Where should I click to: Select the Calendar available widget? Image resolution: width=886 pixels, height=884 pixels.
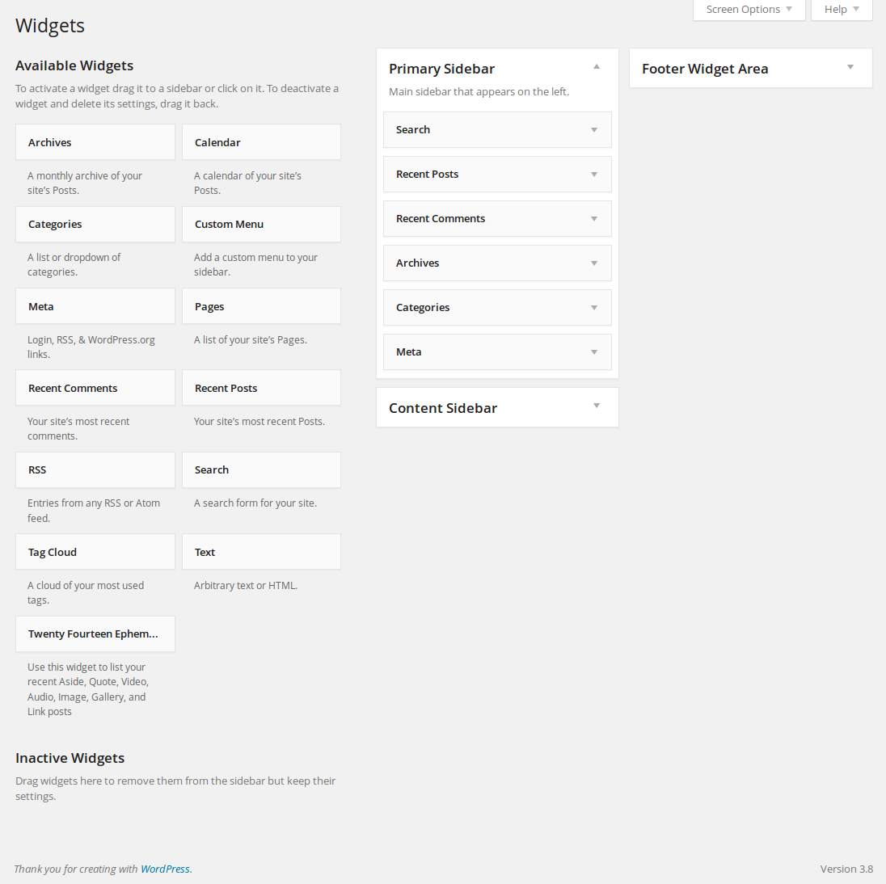[261, 142]
